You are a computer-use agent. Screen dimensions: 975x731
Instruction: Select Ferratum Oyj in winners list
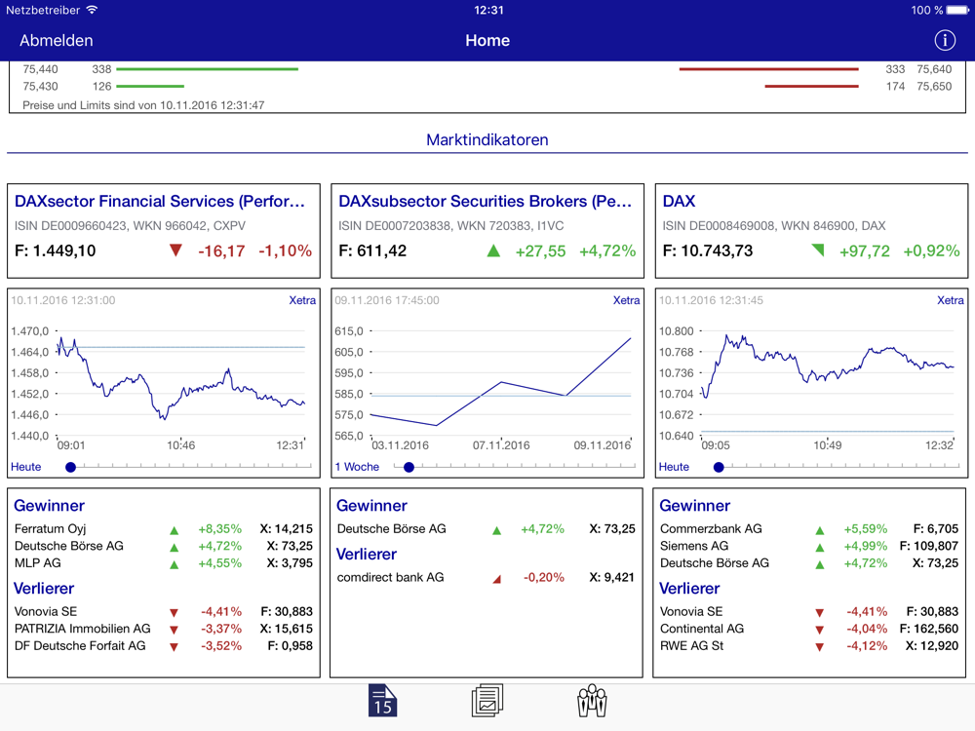tap(164, 529)
